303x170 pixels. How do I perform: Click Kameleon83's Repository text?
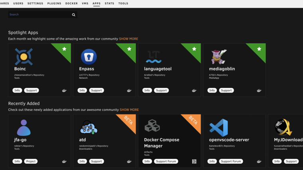click(x=222, y=146)
